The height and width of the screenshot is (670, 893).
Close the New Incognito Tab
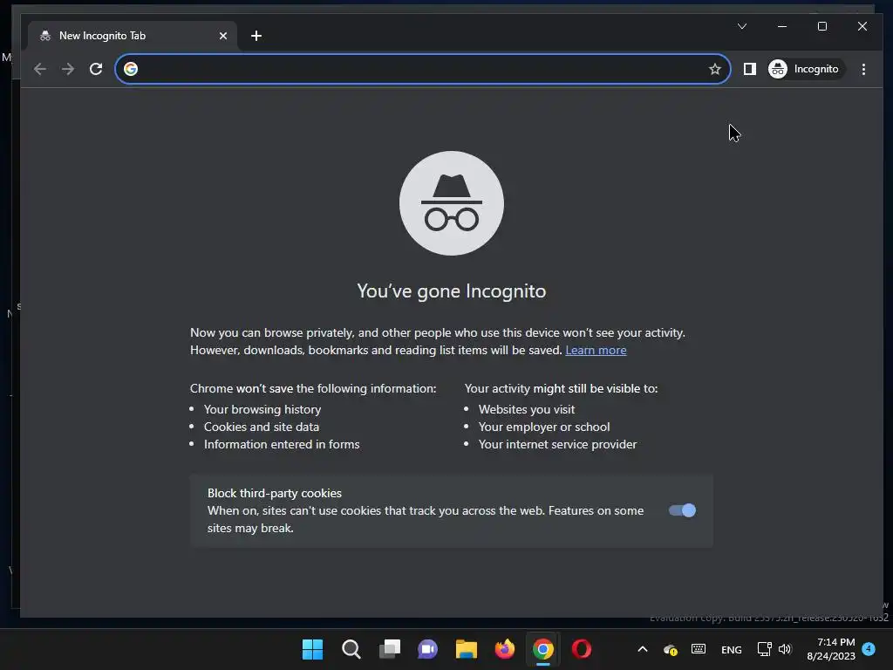pyautogui.click(x=223, y=36)
